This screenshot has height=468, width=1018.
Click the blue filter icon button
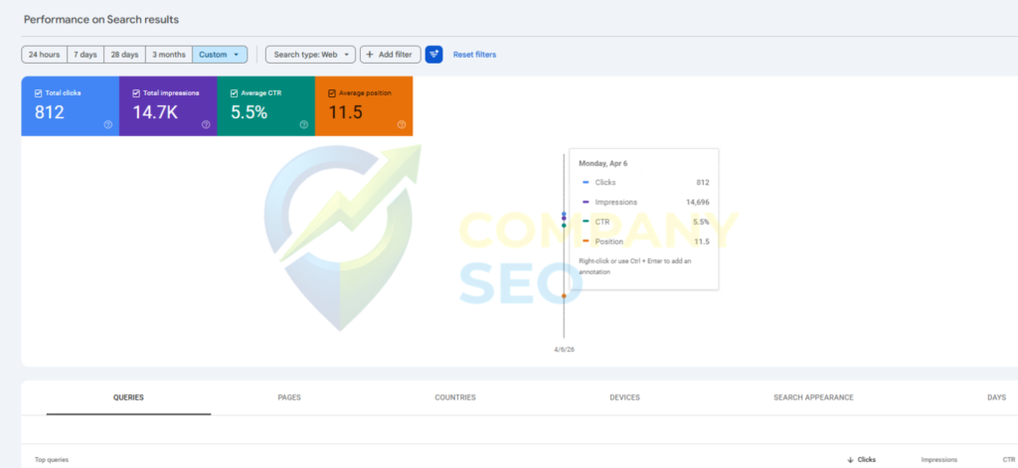pos(433,55)
